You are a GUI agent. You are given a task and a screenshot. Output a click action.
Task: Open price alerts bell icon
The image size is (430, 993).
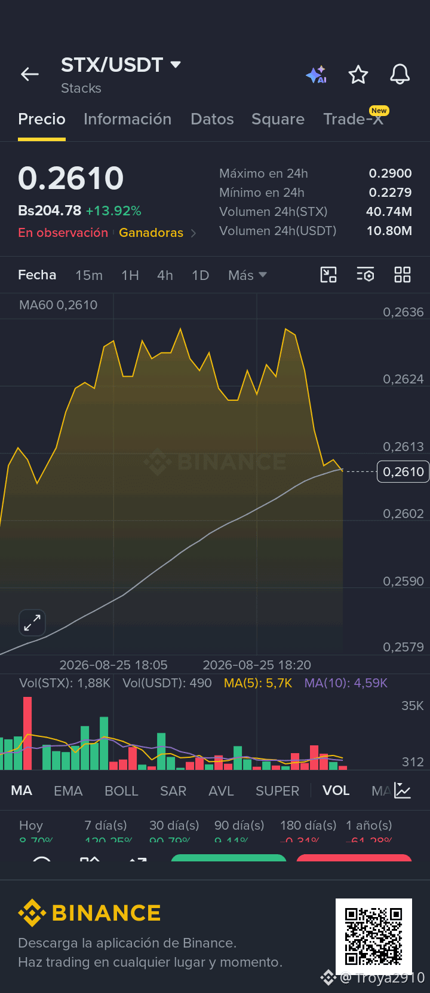click(x=400, y=74)
